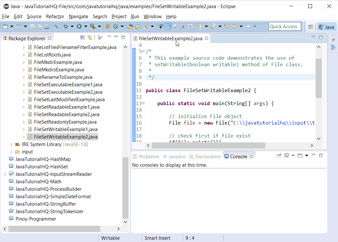Collapse all in Package Explorer
Image resolution: width=338 pixels, height=242 pixels.
point(82,38)
